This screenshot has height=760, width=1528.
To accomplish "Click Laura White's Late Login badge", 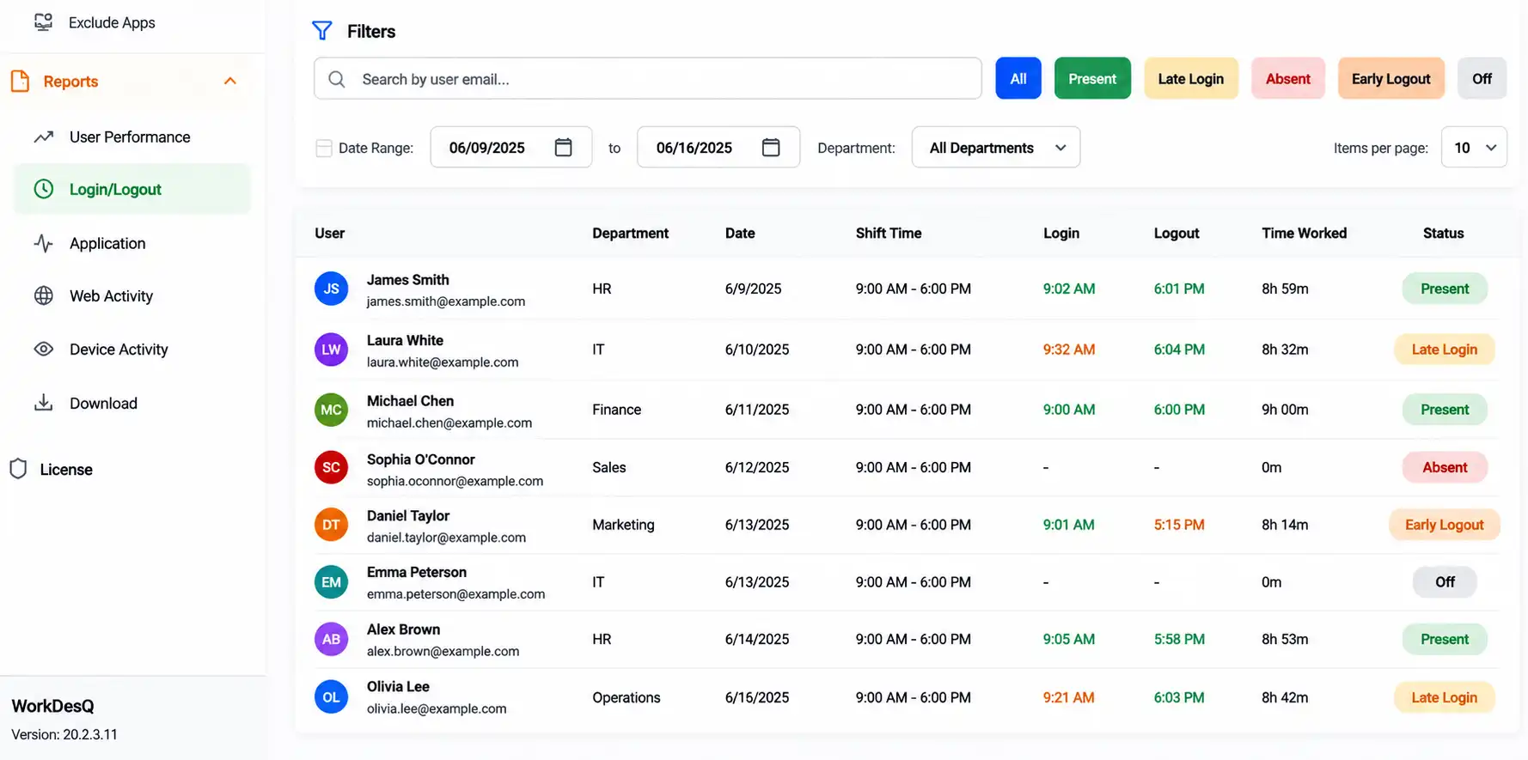I will (x=1445, y=350).
